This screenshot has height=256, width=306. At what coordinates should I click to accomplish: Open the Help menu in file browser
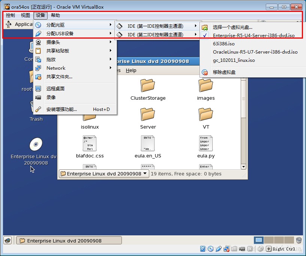131,70
